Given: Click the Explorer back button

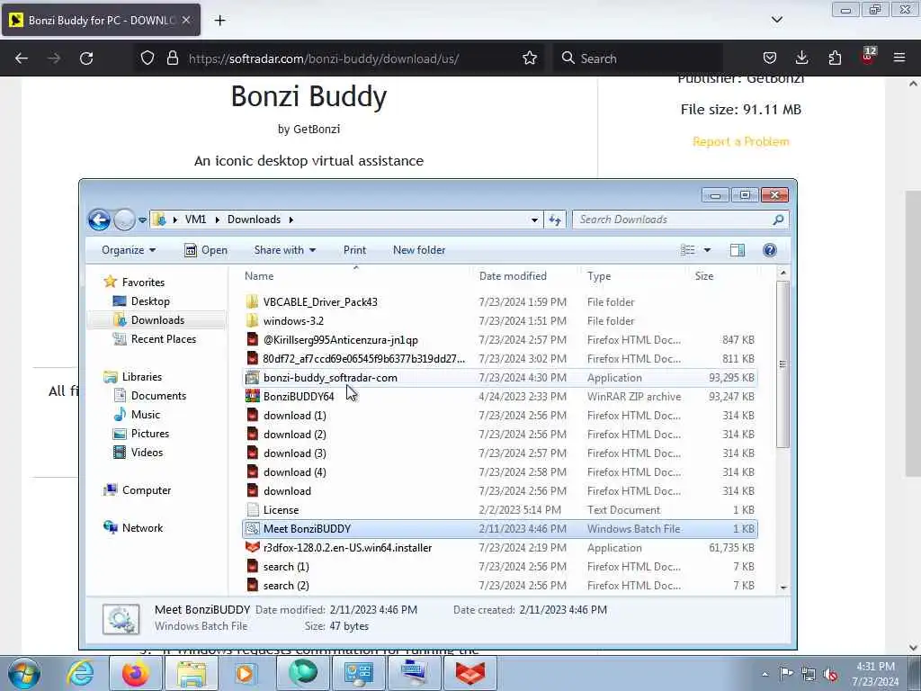Looking at the screenshot, I should tap(99, 220).
